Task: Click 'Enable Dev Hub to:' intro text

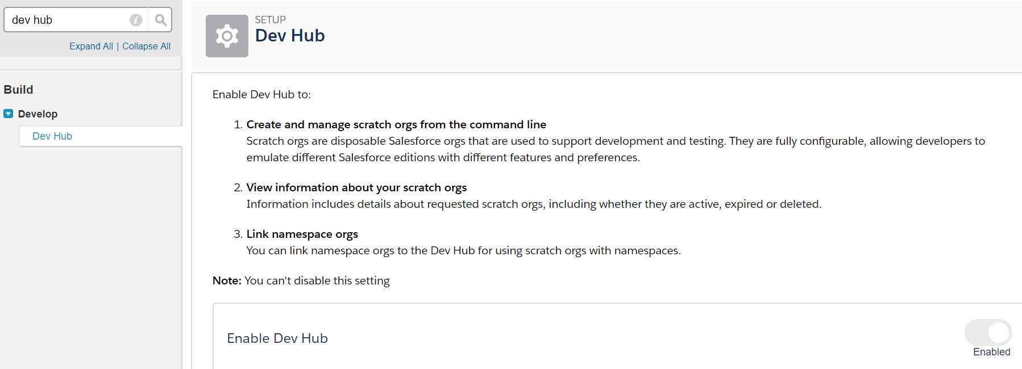Action: pyautogui.click(x=261, y=94)
